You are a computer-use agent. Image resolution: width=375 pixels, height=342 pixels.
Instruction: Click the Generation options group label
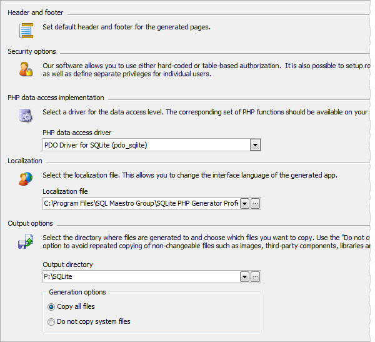click(77, 292)
